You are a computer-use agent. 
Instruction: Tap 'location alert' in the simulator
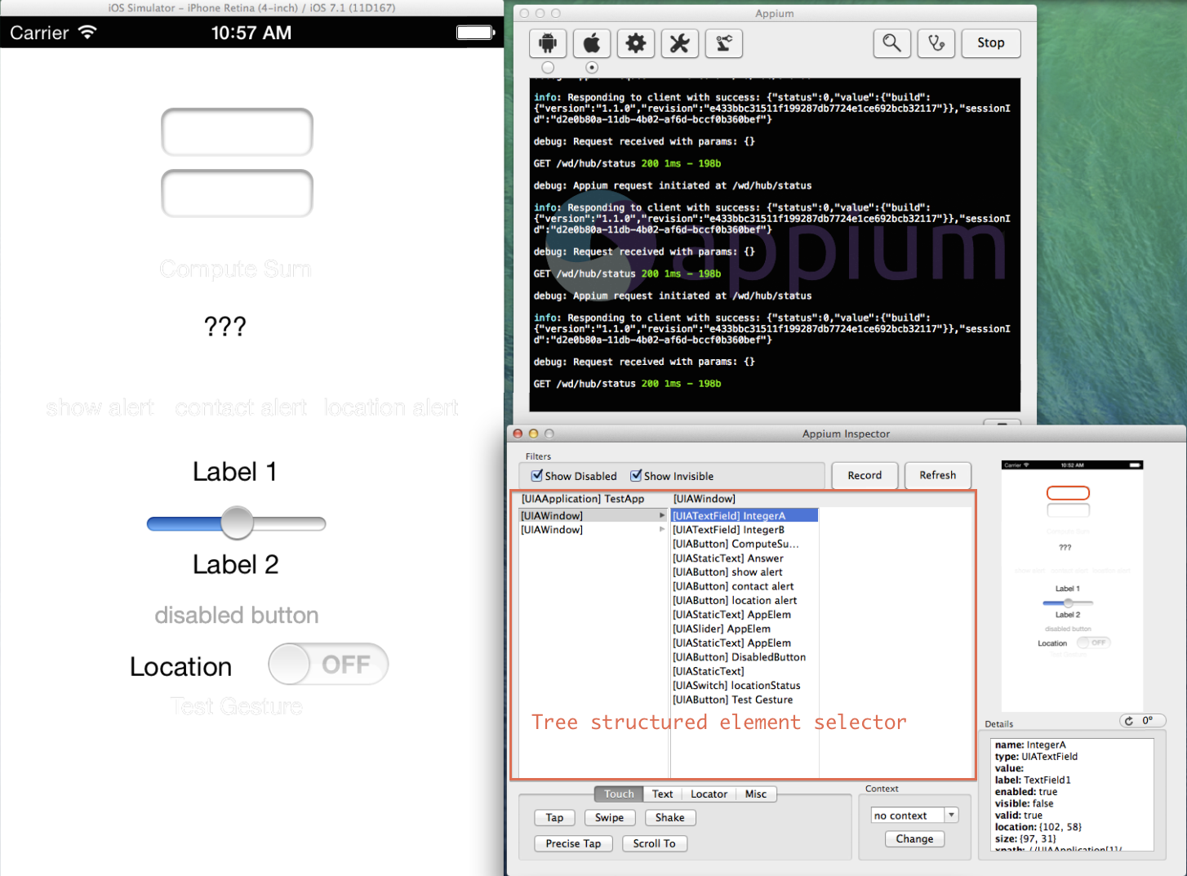pyautogui.click(x=391, y=407)
